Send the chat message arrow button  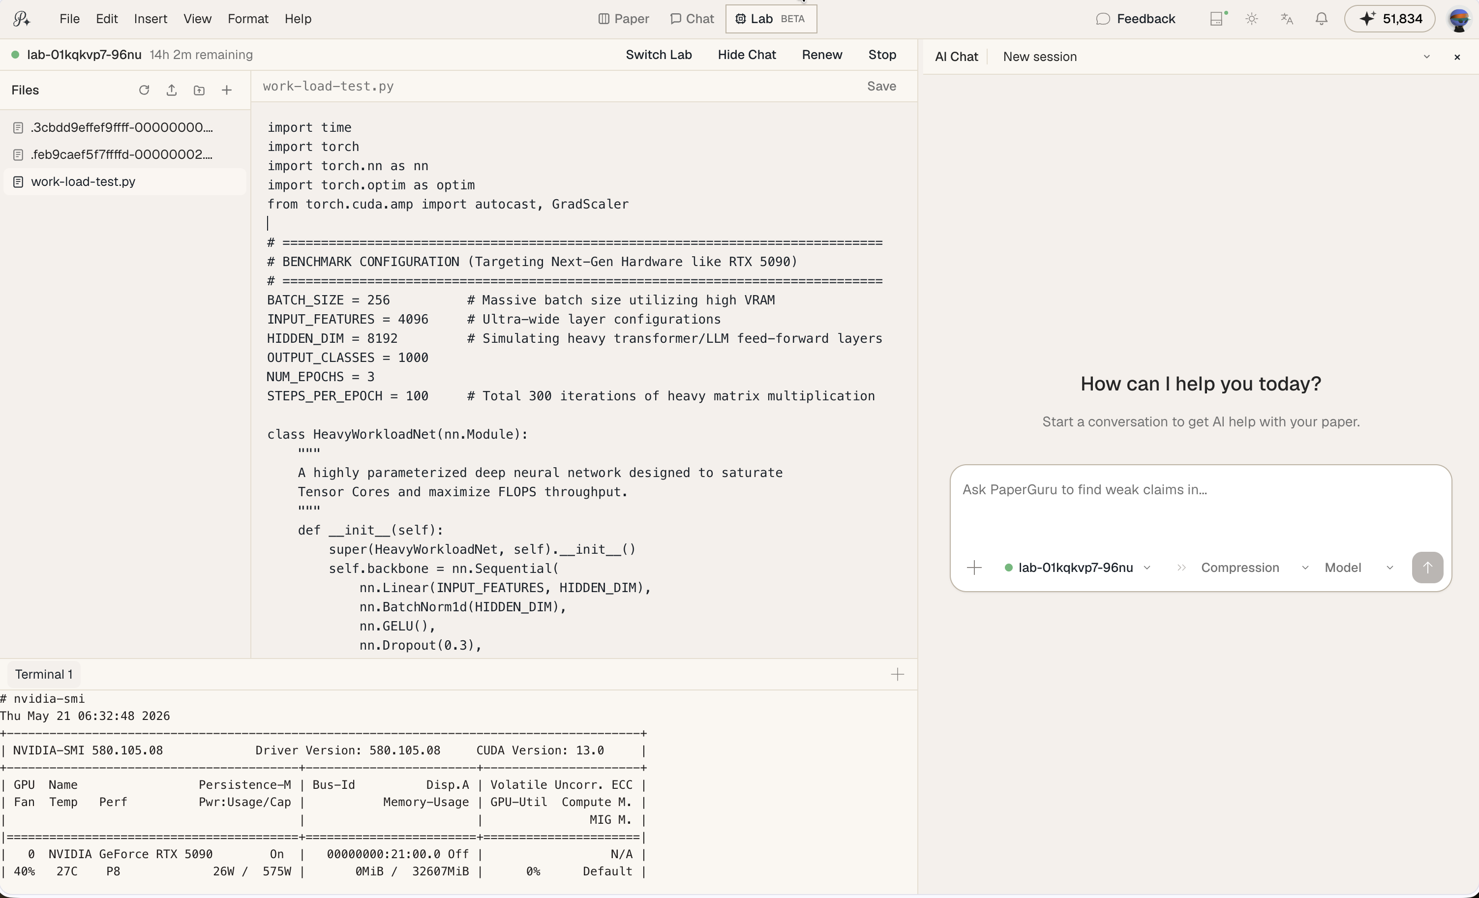[1427, 568]
